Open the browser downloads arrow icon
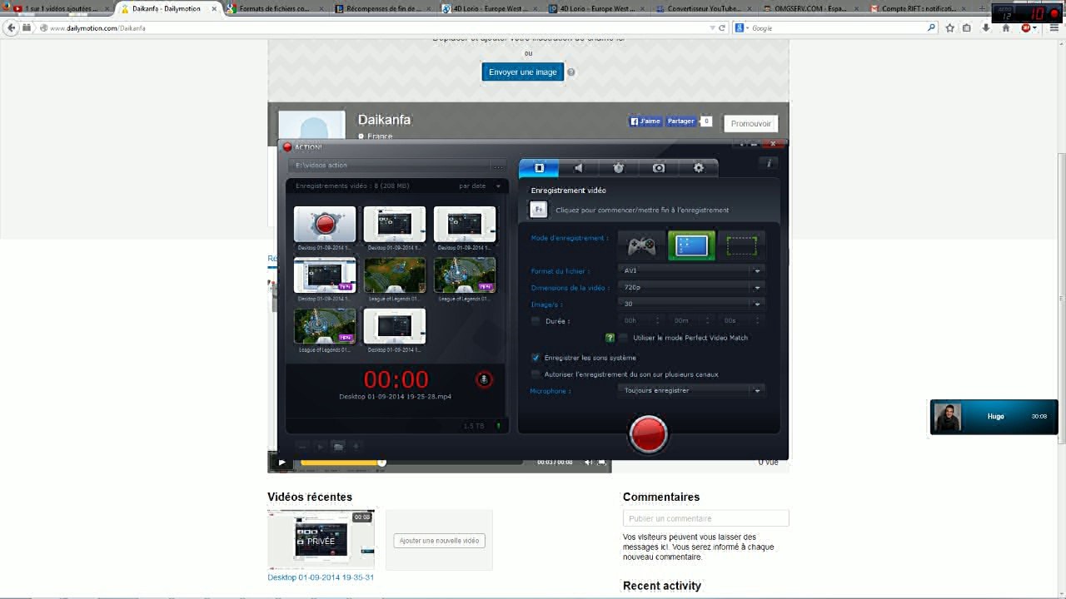This screenshot has height=599, width=1066. tap(986, 27)
